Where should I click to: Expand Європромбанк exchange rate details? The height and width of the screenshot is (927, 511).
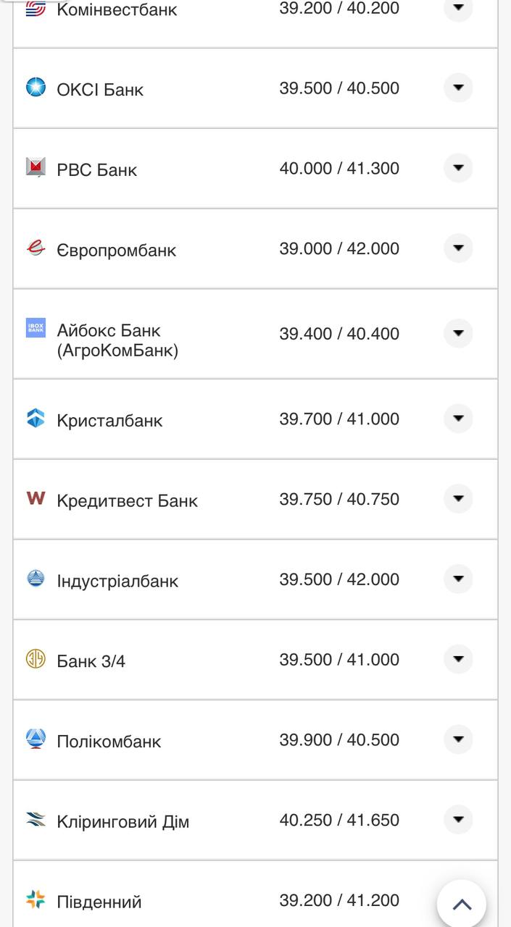point(458,248)
